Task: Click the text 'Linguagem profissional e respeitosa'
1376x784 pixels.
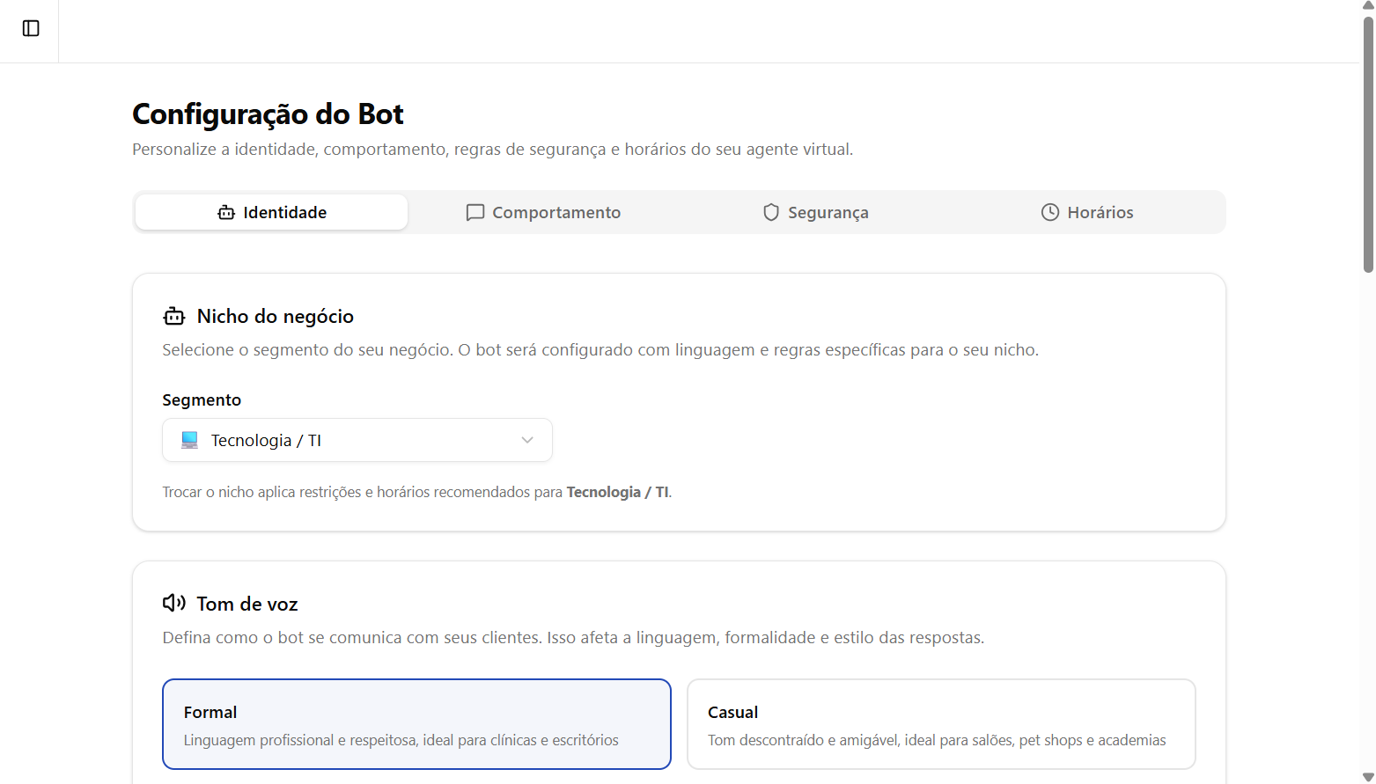Action: (x=299, y=740)
